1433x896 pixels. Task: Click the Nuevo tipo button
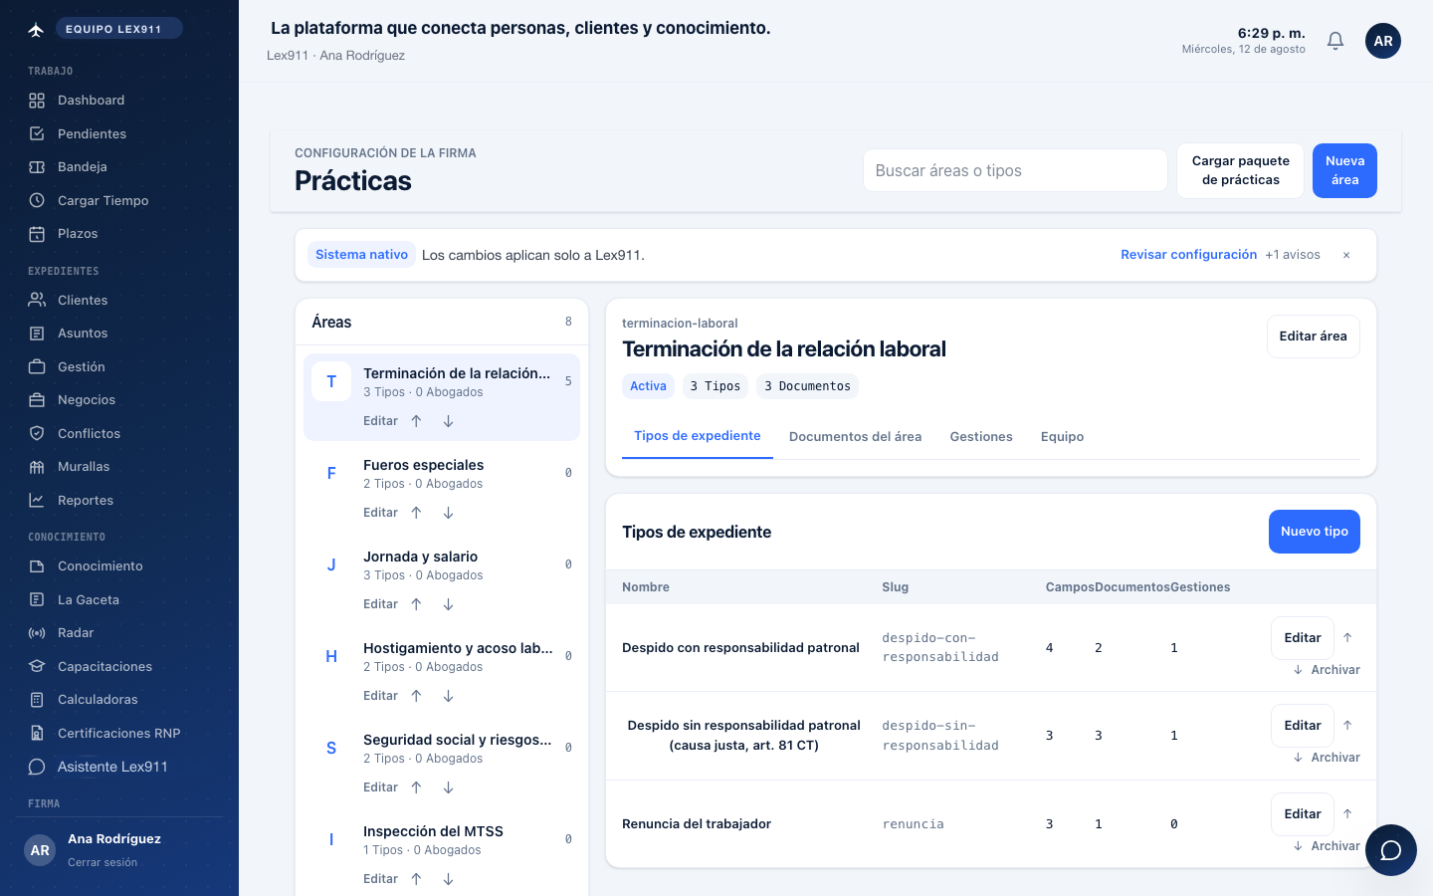click(x=1314, y=532)
